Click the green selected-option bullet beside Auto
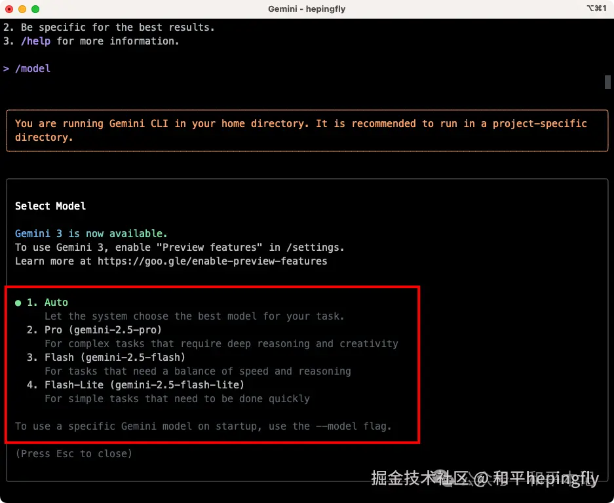614x503 pixels. point(18,303)
